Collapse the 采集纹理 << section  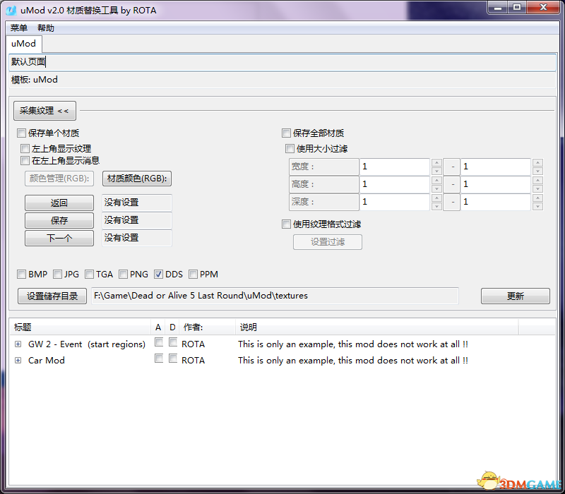pyautogui.click(x=44, y=111)
